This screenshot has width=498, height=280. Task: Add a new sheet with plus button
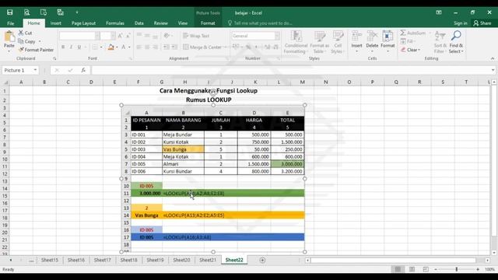click(262, 260)
